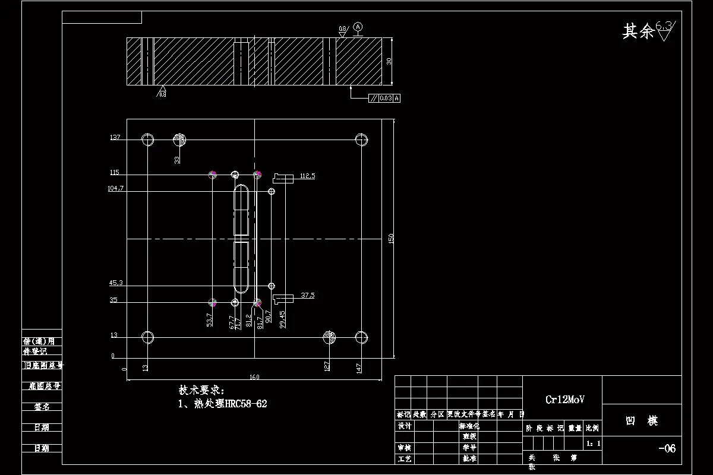This screenshot has width=713, height=475.
Task: Select the 0.8 roughness symbol above section view
Action: tap(342, 30)
